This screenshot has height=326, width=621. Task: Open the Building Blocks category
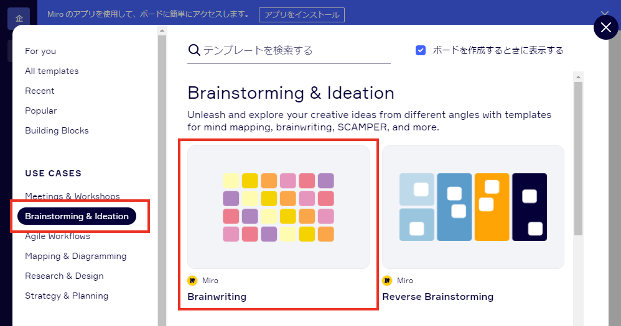[57, 131]
